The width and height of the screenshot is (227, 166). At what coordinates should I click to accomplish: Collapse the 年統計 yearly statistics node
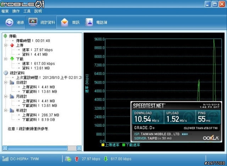tap(6, 110)
